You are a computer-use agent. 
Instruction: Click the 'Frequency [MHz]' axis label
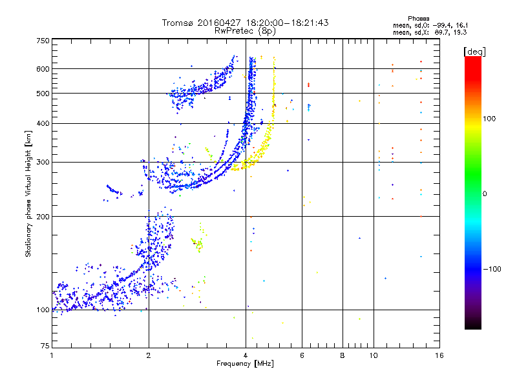245,364
